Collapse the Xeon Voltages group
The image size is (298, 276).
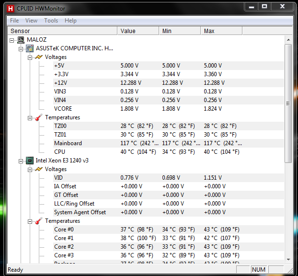coord(30,170)
